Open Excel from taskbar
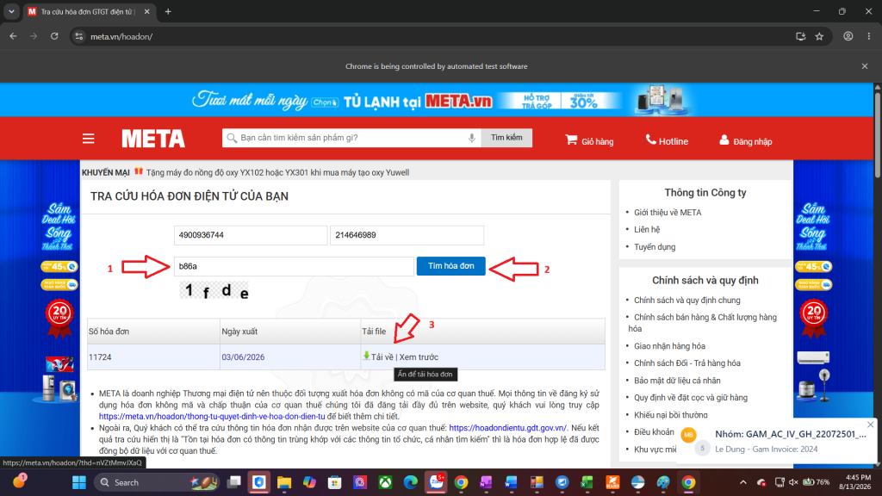The height and width of the screenshot is (496, 882). point(587,482)
